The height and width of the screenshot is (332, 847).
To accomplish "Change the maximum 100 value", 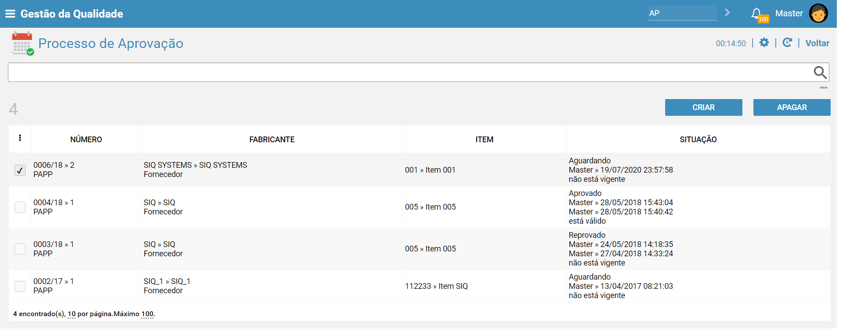I will [147, 314].
